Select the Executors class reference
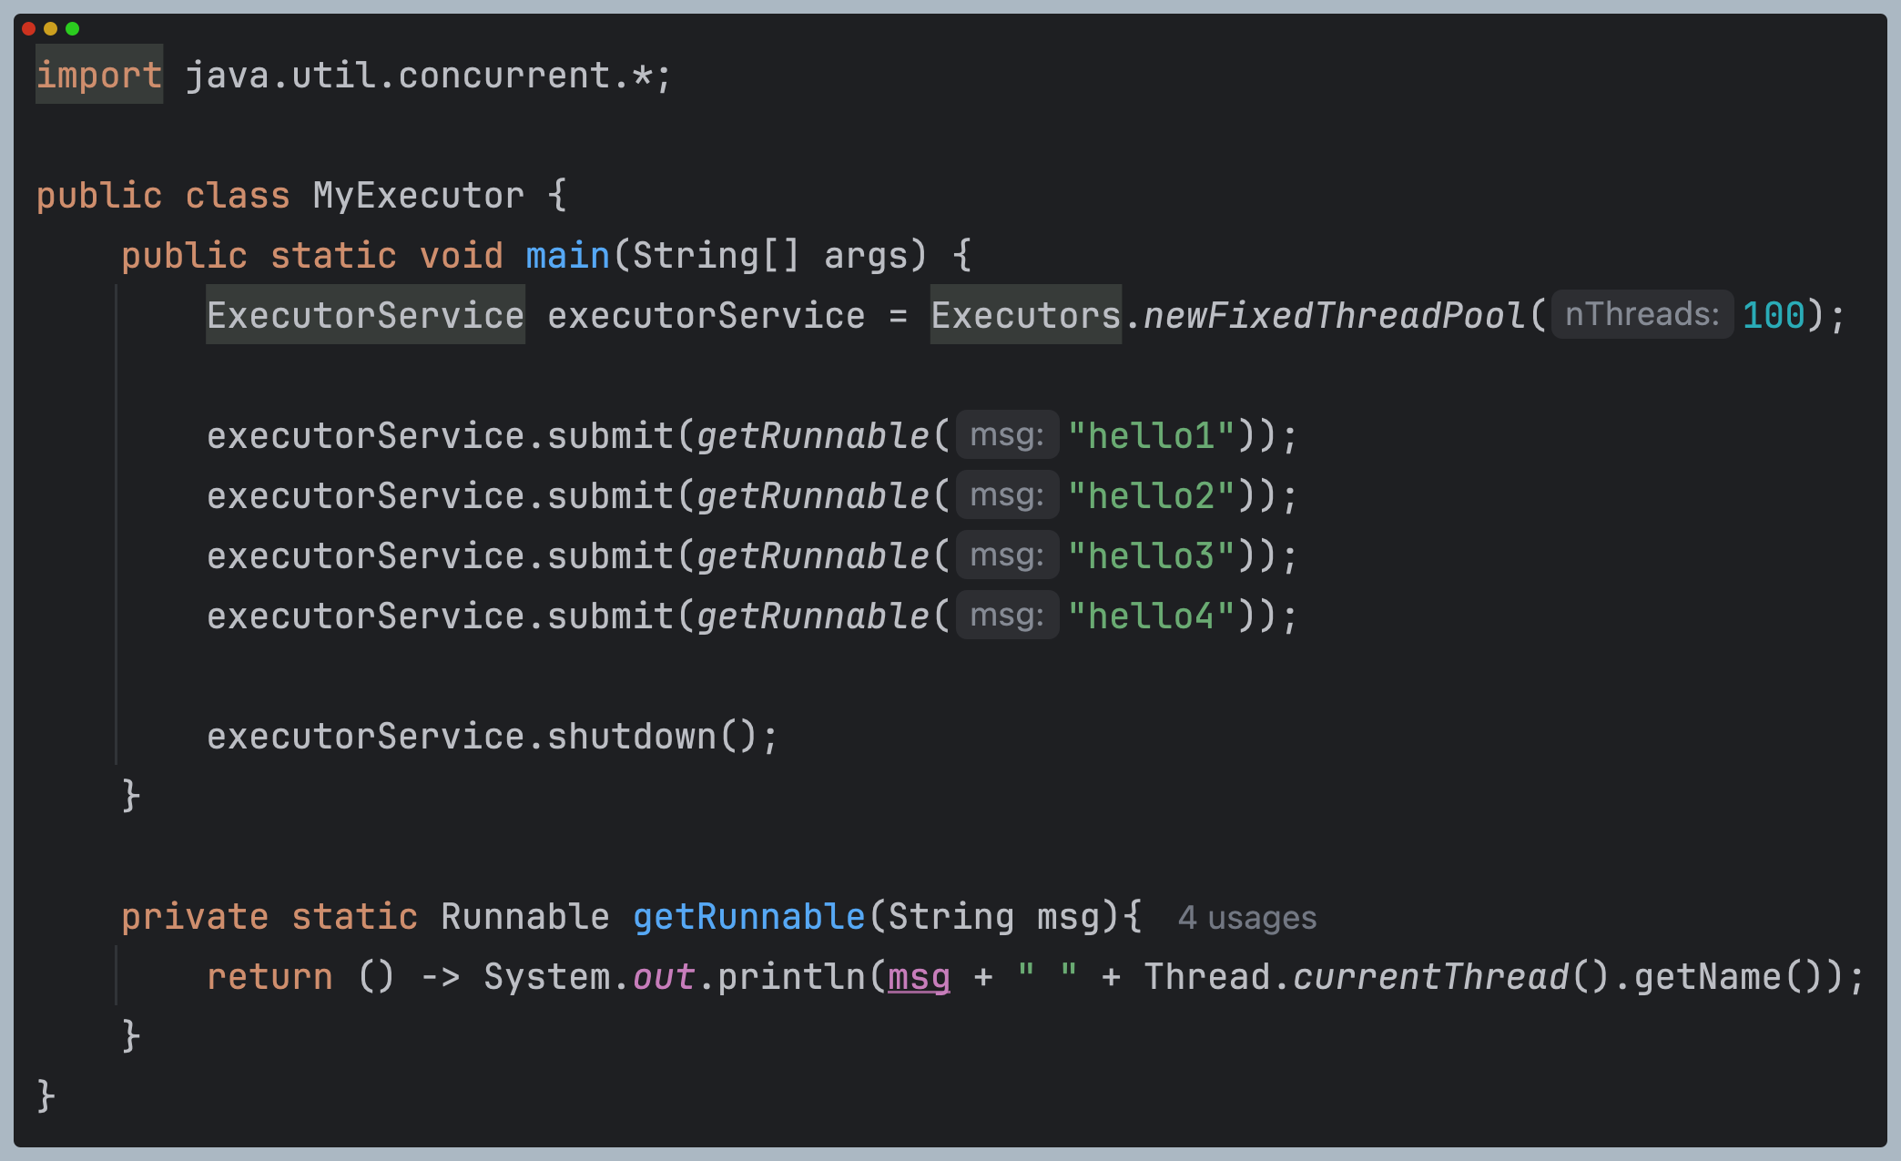Screen dimensions: 1901x1161 [x=1023, y=315]
